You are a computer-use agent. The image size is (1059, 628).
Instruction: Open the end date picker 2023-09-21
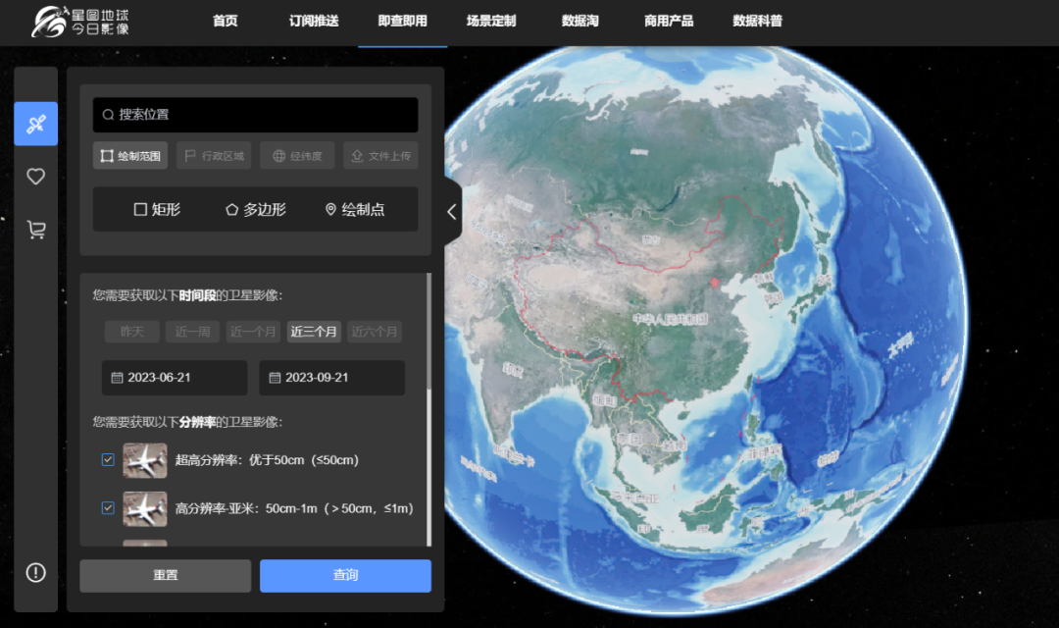[331, 378]
